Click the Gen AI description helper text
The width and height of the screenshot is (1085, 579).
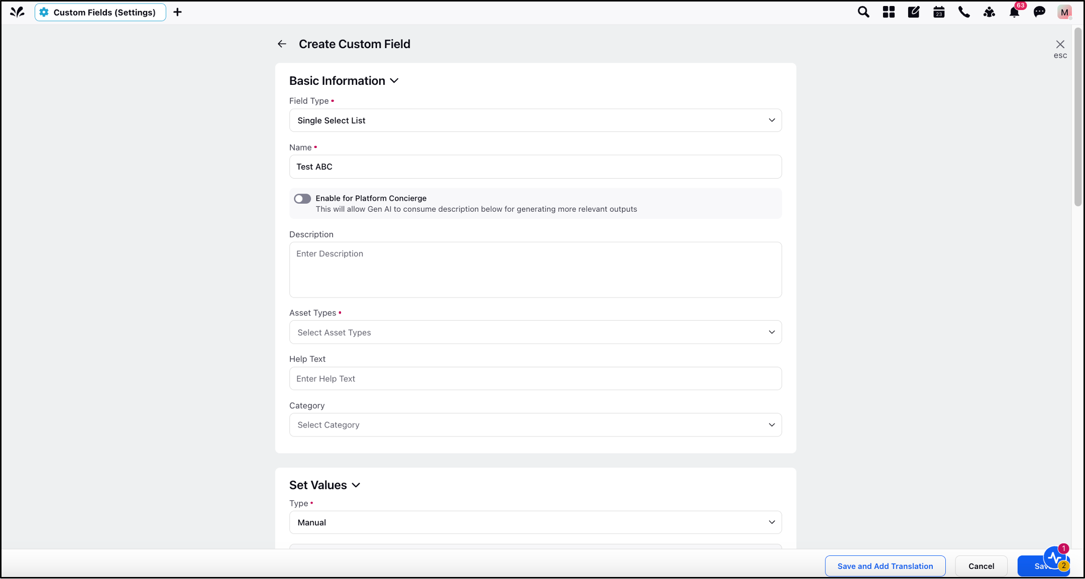point(476,209)
